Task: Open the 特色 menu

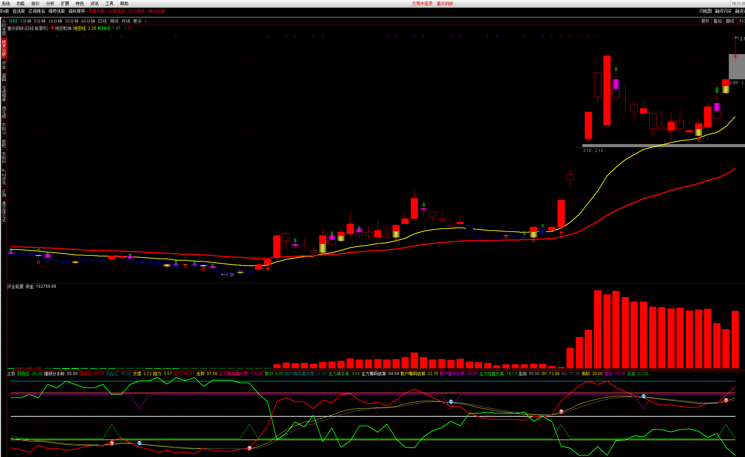Action: click(80, 3)
